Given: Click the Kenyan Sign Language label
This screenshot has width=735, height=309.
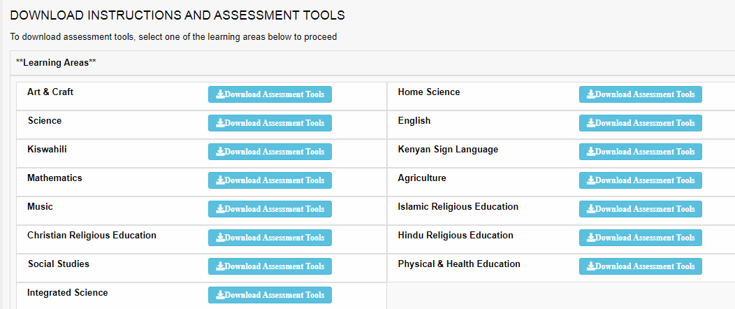Looking at the screenshot, I should 448,150.
